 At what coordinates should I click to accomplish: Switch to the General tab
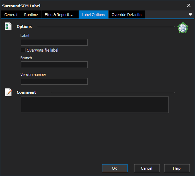coord(11,15)
